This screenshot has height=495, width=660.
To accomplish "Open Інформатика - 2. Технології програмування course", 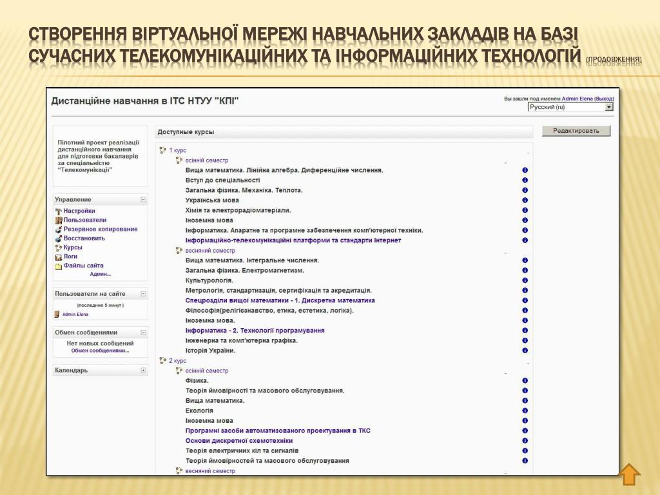I will [255, 331].
